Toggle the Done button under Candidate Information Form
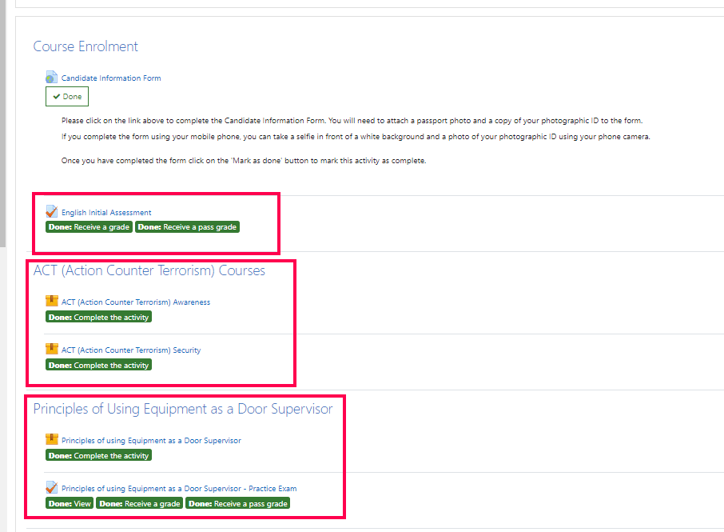724x532 pixels. 67,97
